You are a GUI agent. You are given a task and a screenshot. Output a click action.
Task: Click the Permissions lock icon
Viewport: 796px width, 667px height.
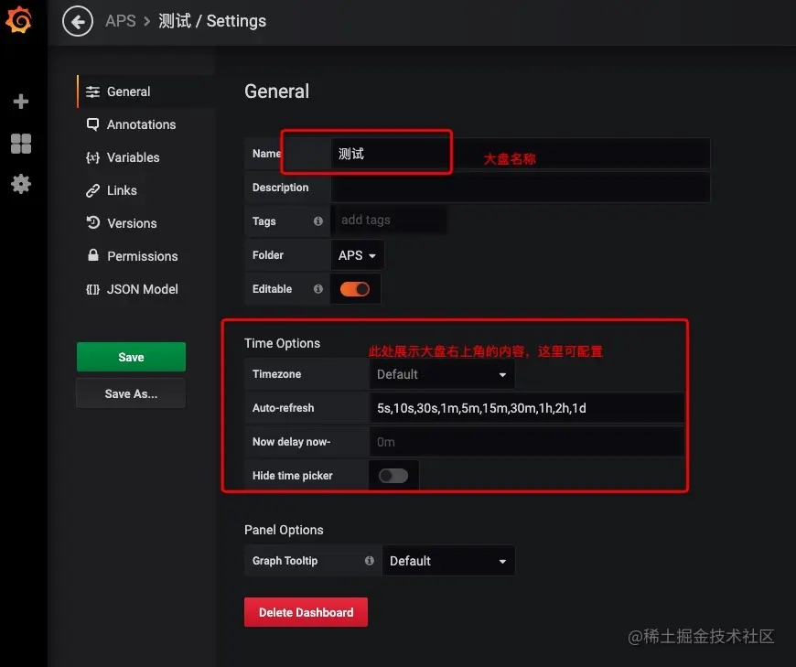tap(91, 256)
